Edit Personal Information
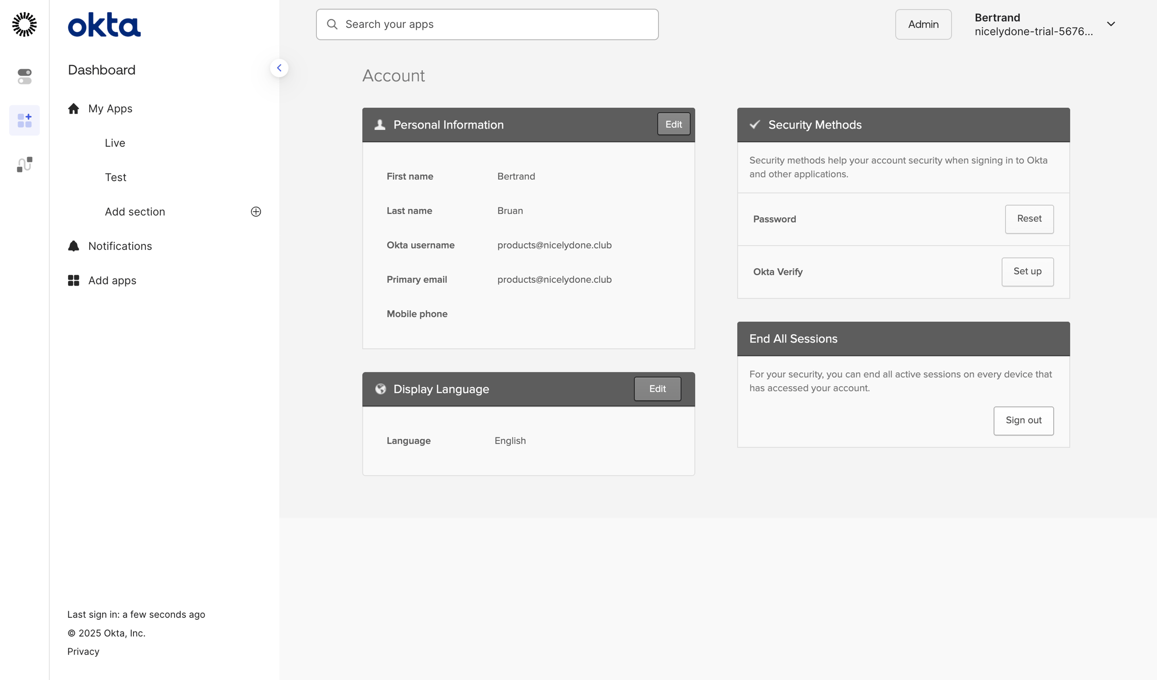The height and width of the screenshot is (680, 1157). click(673, 124)
